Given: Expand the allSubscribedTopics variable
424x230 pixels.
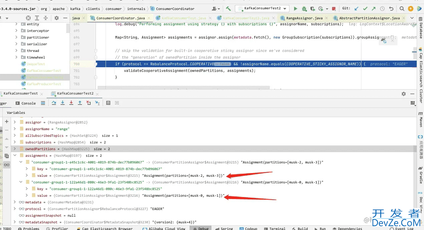Looking at the screenshot, I should 15,135.
